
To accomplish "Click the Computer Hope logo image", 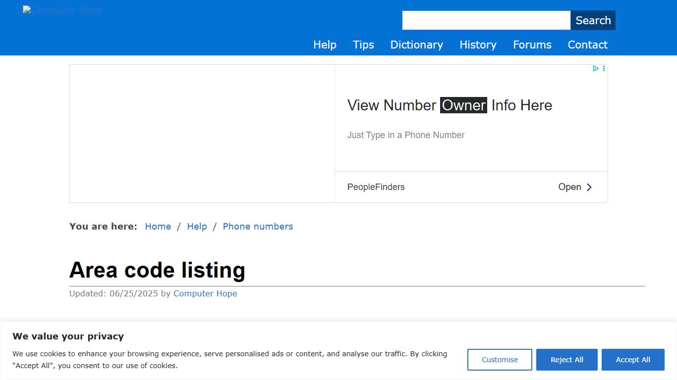I will pyautogui.click(x=62, y=10).
